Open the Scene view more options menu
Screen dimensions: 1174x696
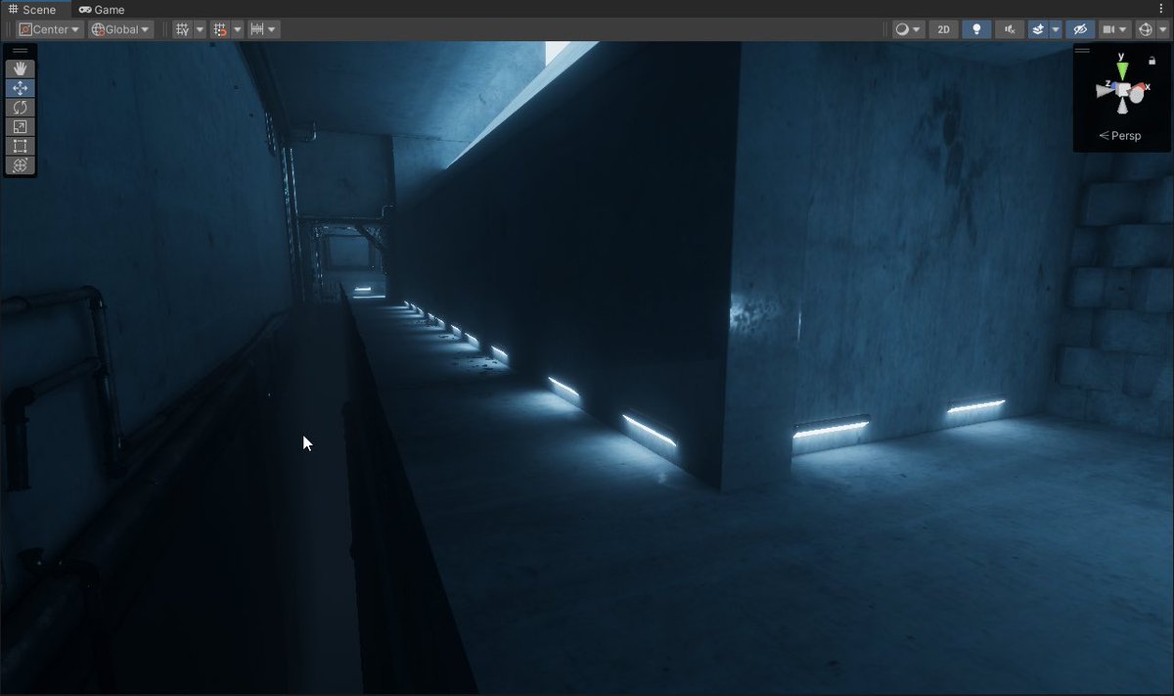click(x=1161, y=9)
